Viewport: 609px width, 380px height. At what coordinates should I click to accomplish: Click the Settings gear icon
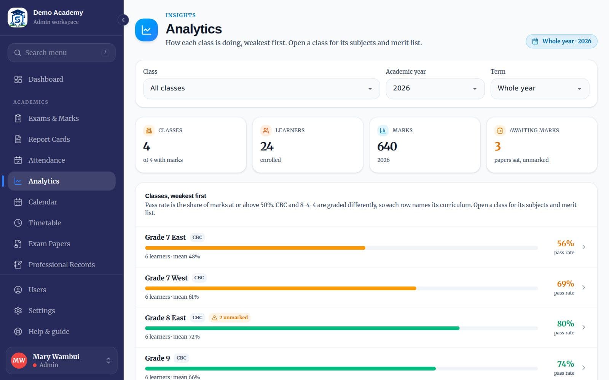(x=18, y=311)
